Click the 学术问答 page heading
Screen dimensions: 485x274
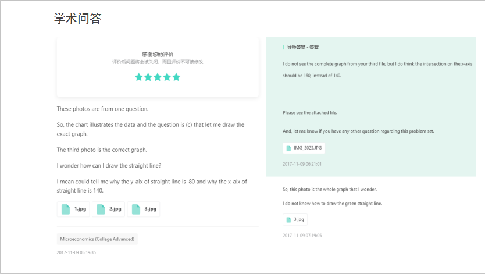point(78,19)
